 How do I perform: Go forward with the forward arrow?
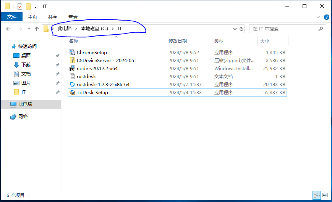(x=19, y=29)
